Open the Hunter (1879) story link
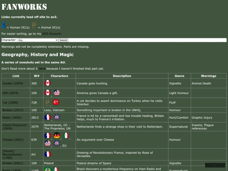Viewport: 228px width, 171px height. (13, 83)
